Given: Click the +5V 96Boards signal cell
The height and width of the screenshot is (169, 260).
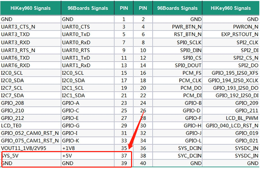Looking at the screenshot, I should 87,156.
